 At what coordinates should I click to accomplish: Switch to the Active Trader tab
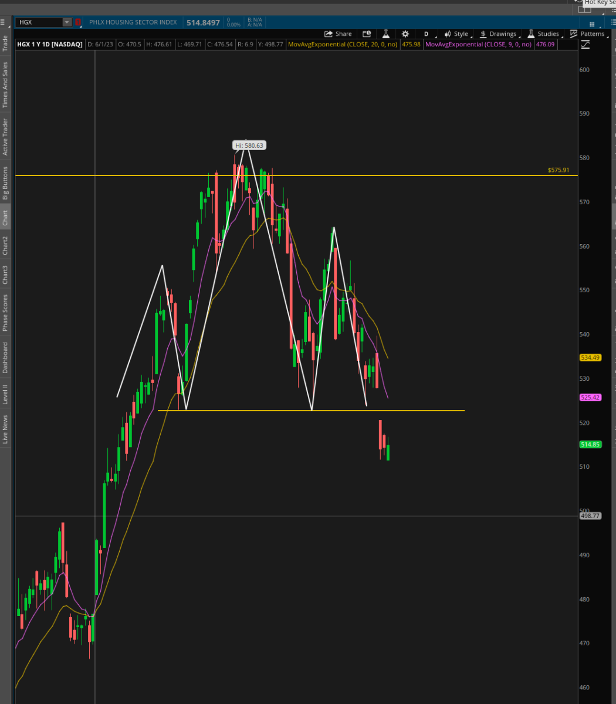click(5, 137)
